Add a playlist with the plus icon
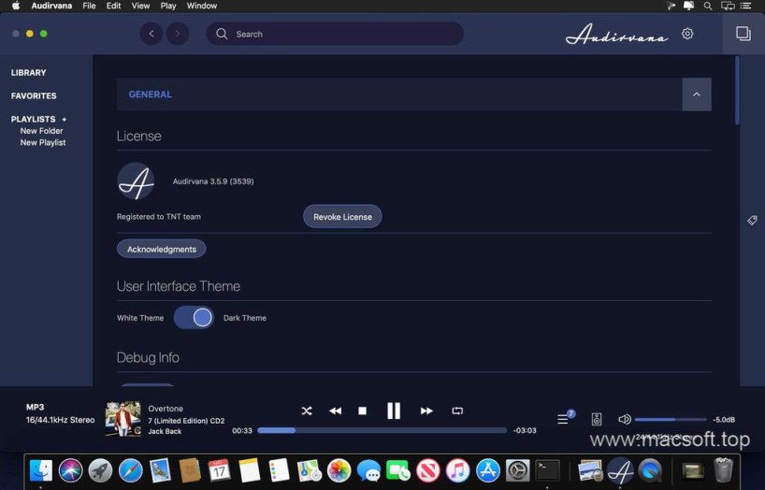The height and width of the screenshot is (490, 765). [x=65, y=120]
